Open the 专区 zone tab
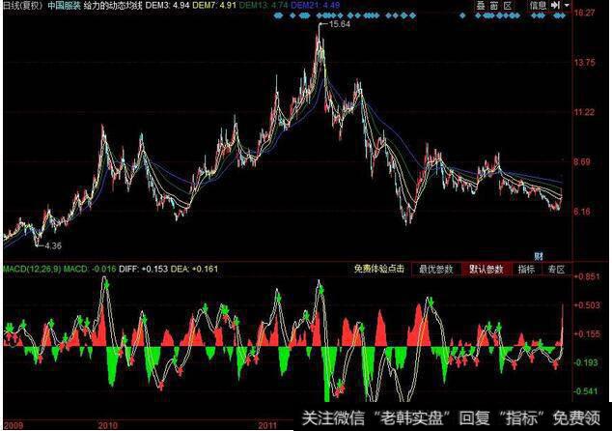This screenshot has width=612, height=431. pos(555,270)
